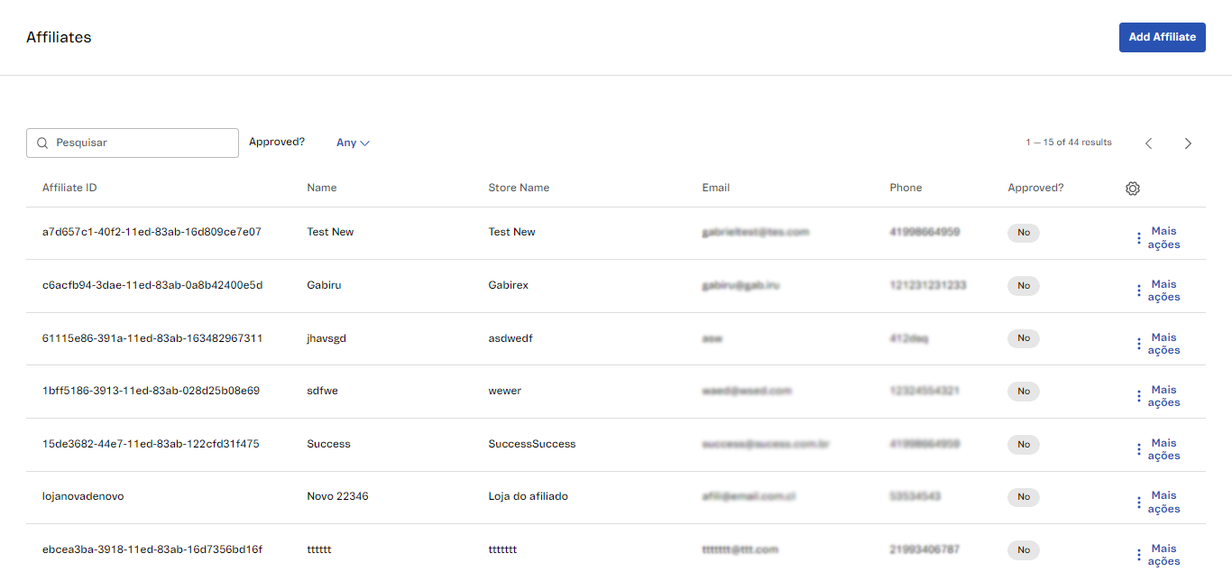Click the magnifying glass search icon
This screenshot has width=1232, height=572.
[x=42, y=143]
